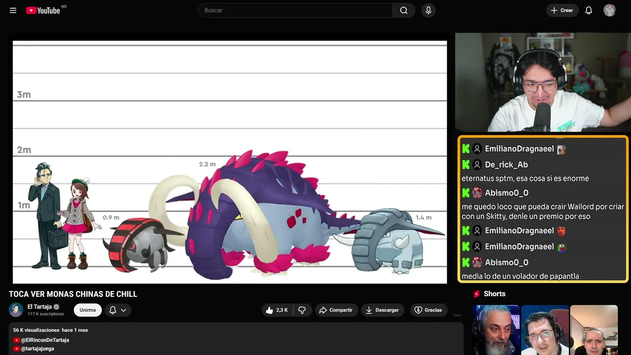
Task: Click the YouTube icon beside @ElRinconDeTartaja
Action: (17, 340)
